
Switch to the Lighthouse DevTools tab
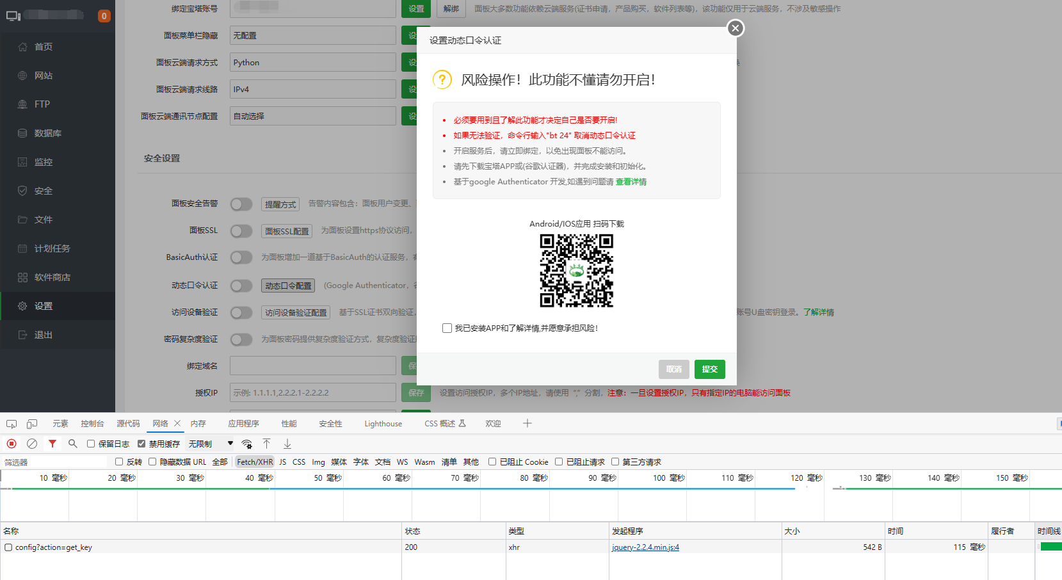pyautogui.click(x=383, y=424)
